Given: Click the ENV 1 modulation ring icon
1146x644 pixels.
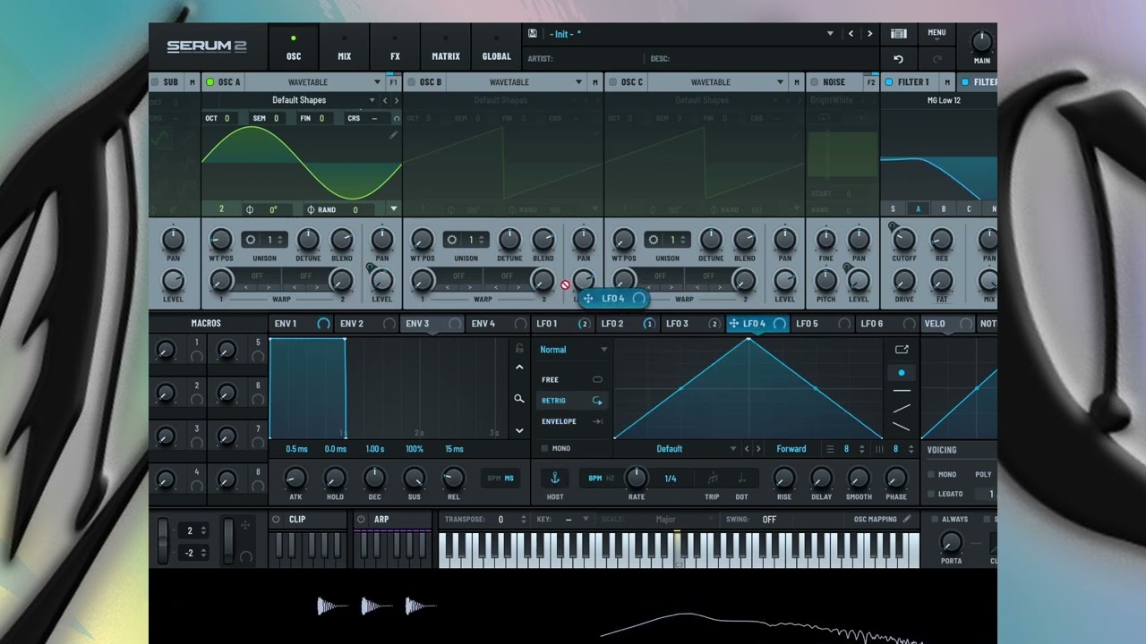Looking at the screenshot, I should click(x=323, y=324).
